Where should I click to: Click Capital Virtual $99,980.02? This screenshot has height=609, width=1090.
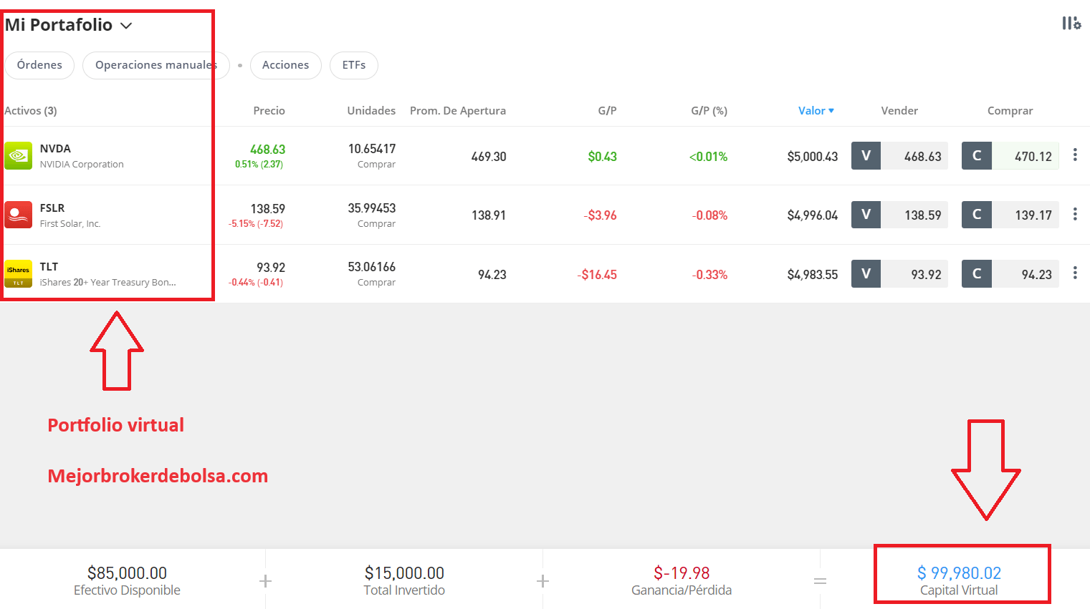point(959,573)
